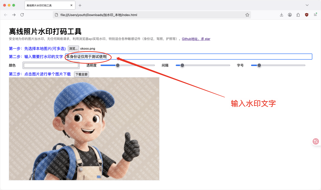Open the extensions puzzle icon
321x190 pixels.
pyautogui.click(x=298, y=14)
